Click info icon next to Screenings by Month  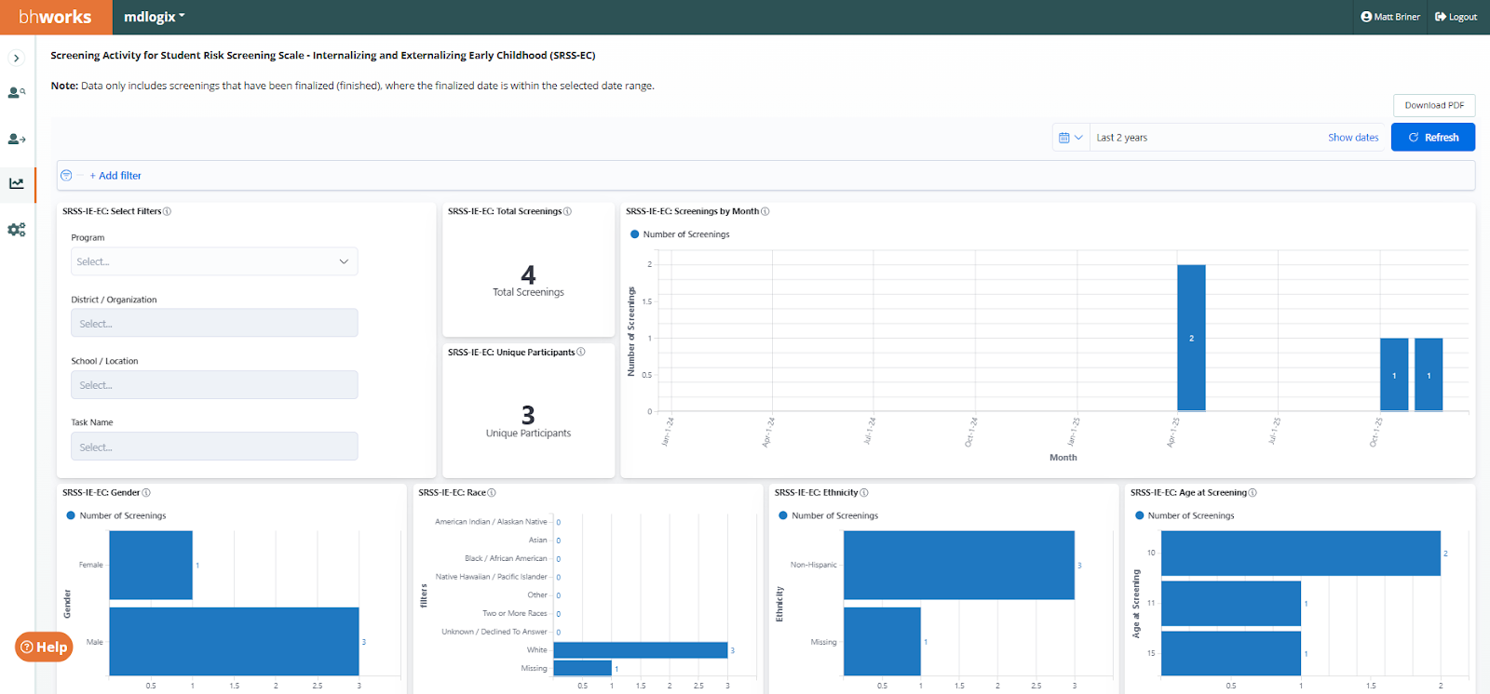tap(765, 211)
